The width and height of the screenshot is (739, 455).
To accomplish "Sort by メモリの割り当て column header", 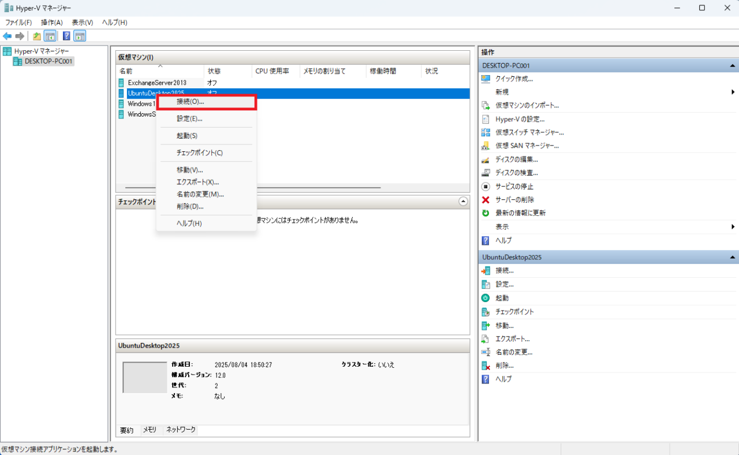I will pyautogui.click(x=333, y=71).
